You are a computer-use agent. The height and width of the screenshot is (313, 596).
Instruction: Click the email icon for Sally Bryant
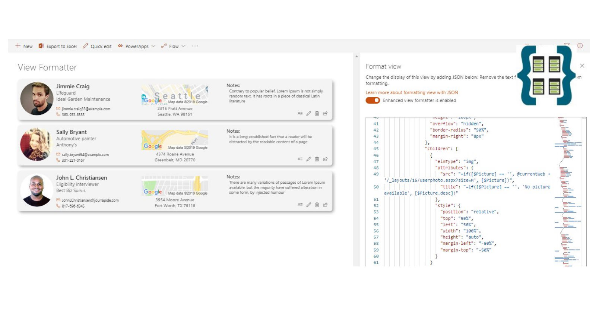(x=58, y=154)
